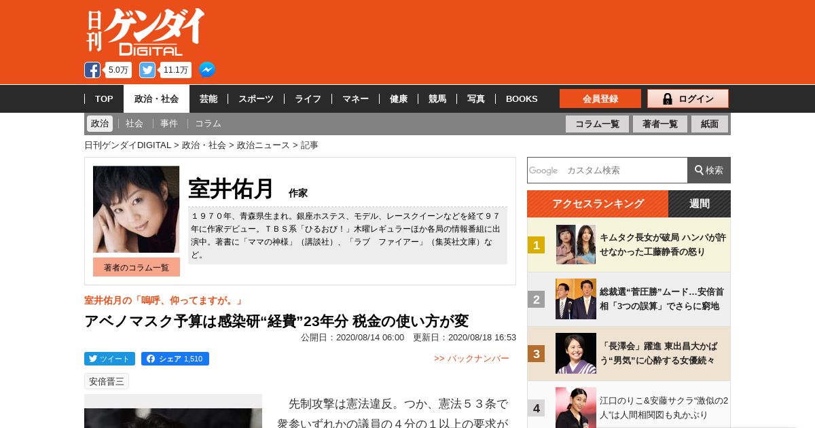This screenshot has height=428, width=815.
Task: Follow breadcrumb link 日刊ゲンダイDIGITAL
Action: pyautogui.click(x=128, y=145)
